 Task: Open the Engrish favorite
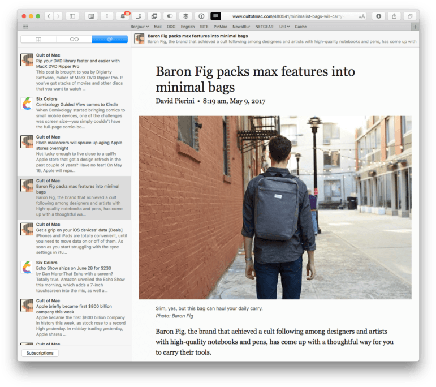(188, 27)
